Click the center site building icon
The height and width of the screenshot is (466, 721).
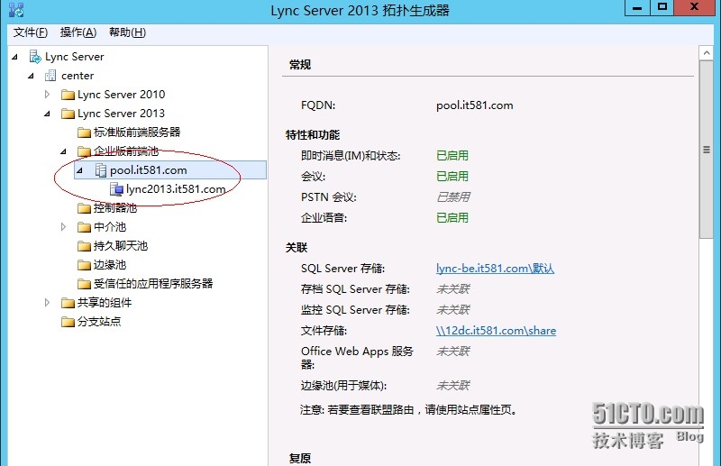tap(50, 76)
